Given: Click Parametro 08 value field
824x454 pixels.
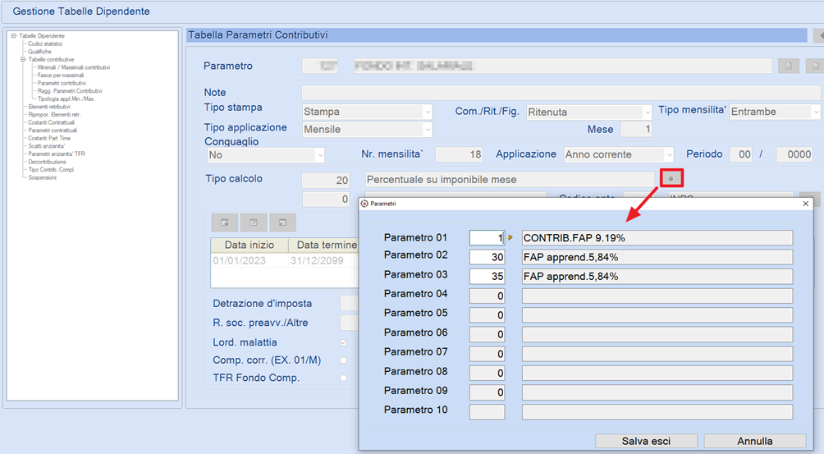Looking at the screenshot, I should pos(487,373).
